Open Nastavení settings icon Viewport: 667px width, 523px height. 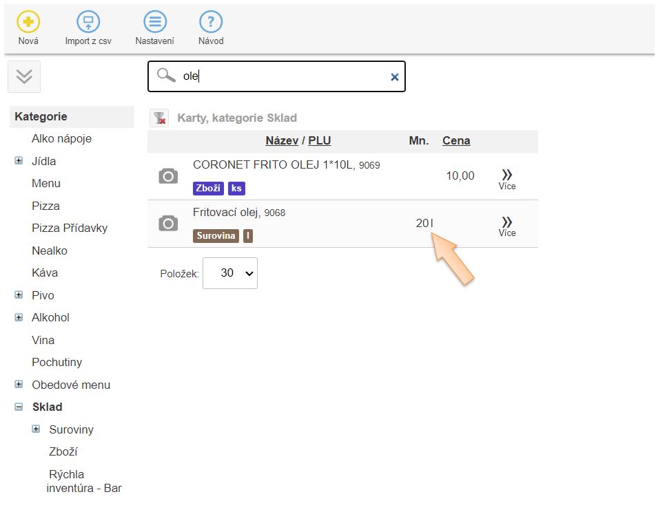(154, 22)
